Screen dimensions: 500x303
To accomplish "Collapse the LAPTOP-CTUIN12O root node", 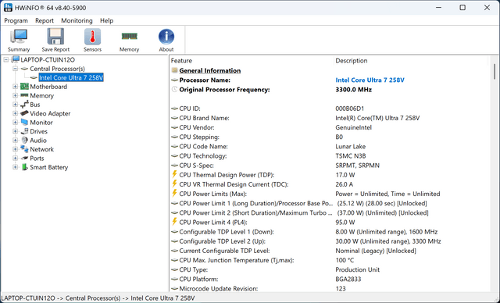I will pyautogui.click(x=6, y=59).
